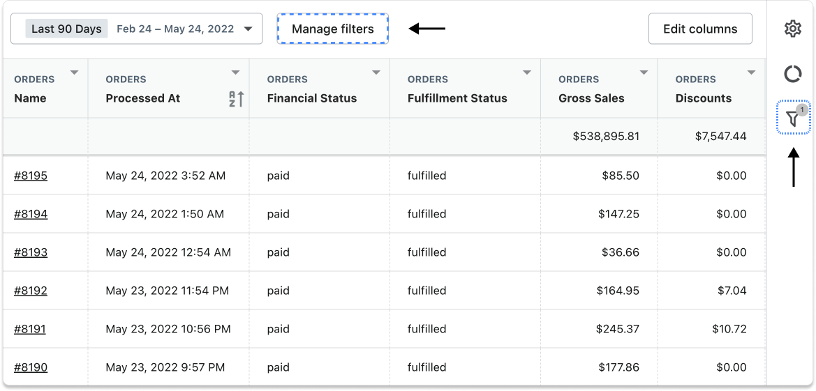
Task: Expand the Name column header menu
Action: click(x=75, y=72)
